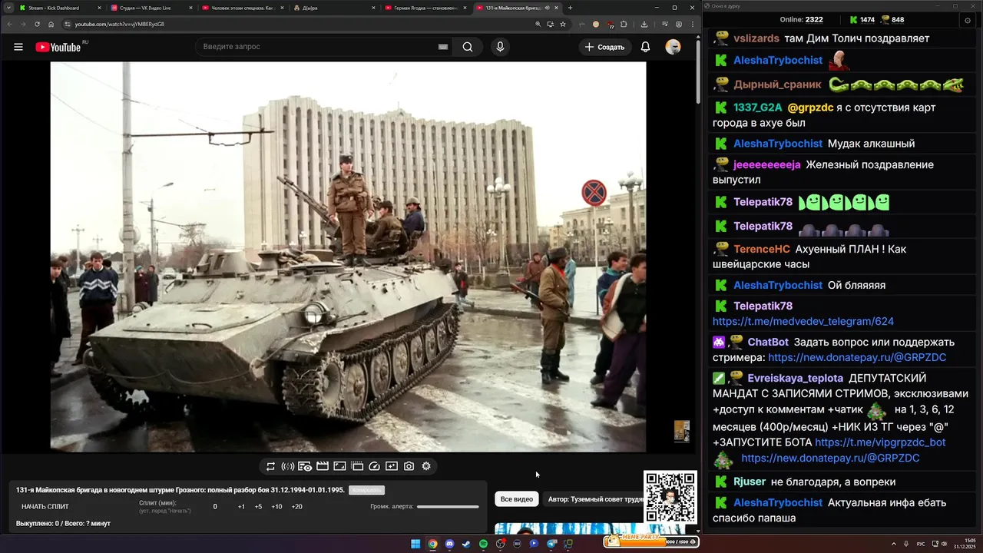Open the YouTube hamburger guide menu
This screenshot has height=553, width=983.
(x=18, y=47)
